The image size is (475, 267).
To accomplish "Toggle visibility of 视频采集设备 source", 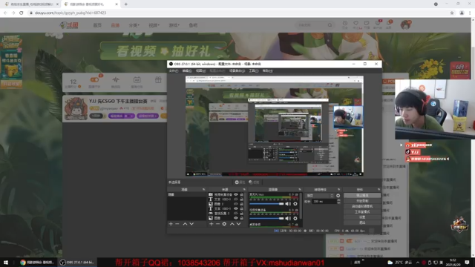I will [236, 194].
